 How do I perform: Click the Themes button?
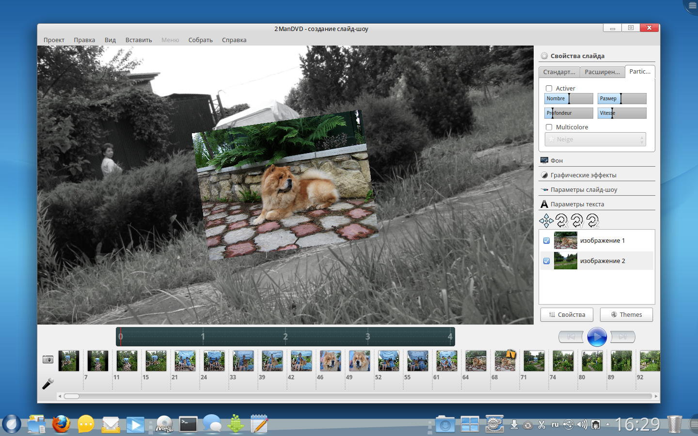[x=626, y=314]
